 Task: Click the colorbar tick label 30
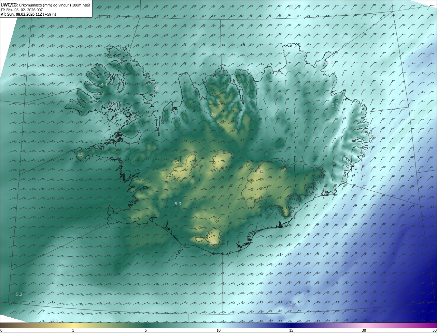(364, 330)
